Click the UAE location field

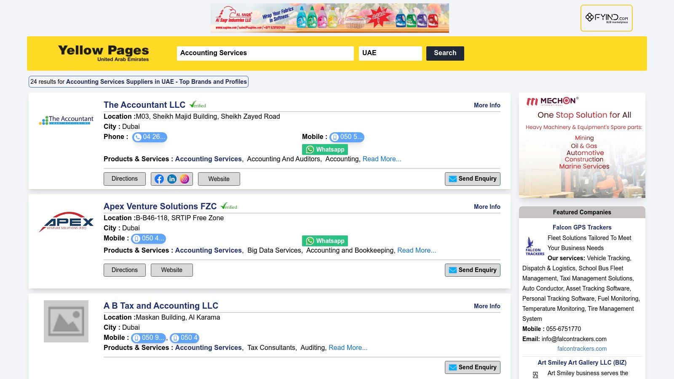390,53
